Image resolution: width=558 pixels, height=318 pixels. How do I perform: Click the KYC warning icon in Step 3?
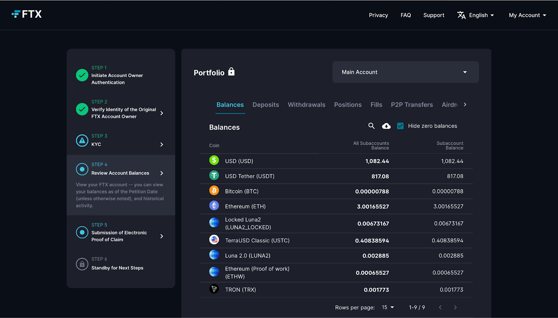pyautogui.click(x=82, y=141)
